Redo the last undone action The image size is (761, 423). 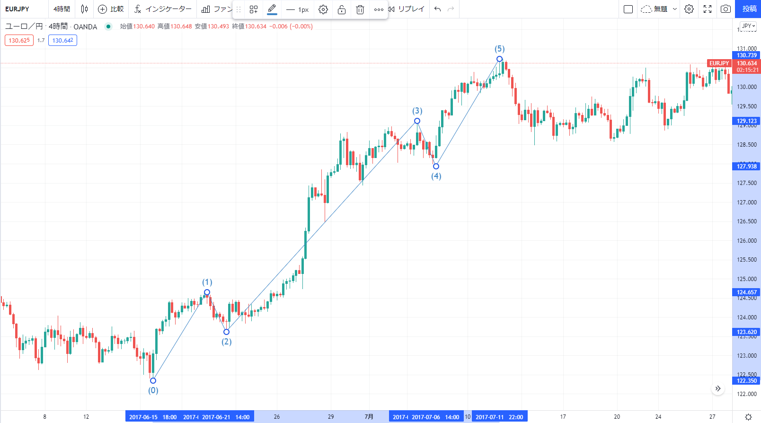[x=451, y=9]
